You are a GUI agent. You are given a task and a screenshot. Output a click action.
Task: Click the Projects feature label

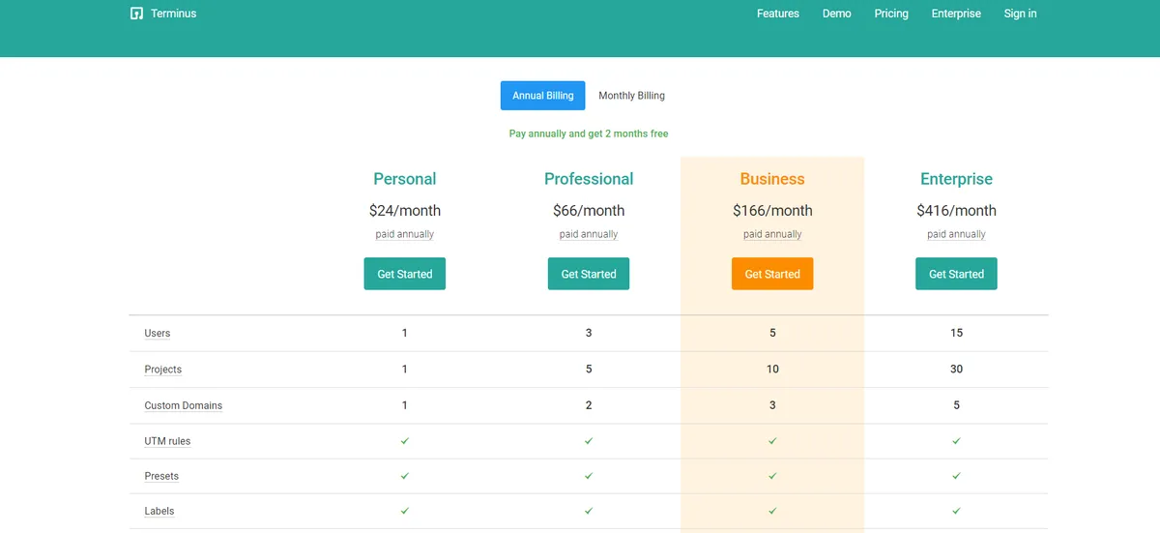click(162, 370)
